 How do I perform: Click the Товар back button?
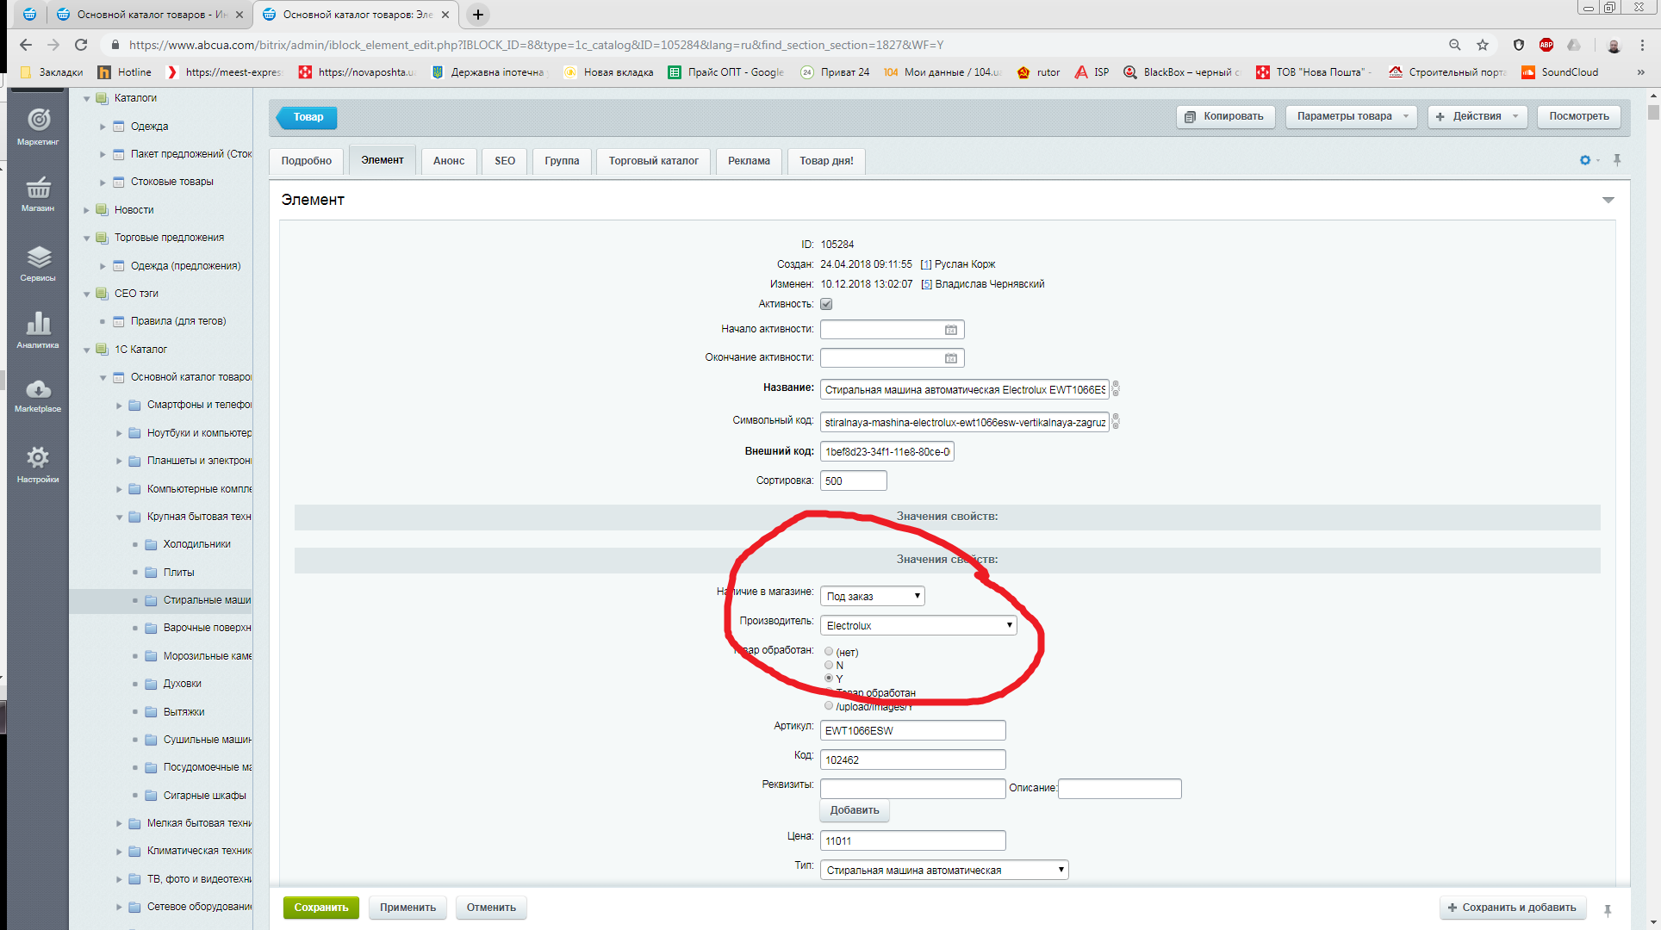307,117
